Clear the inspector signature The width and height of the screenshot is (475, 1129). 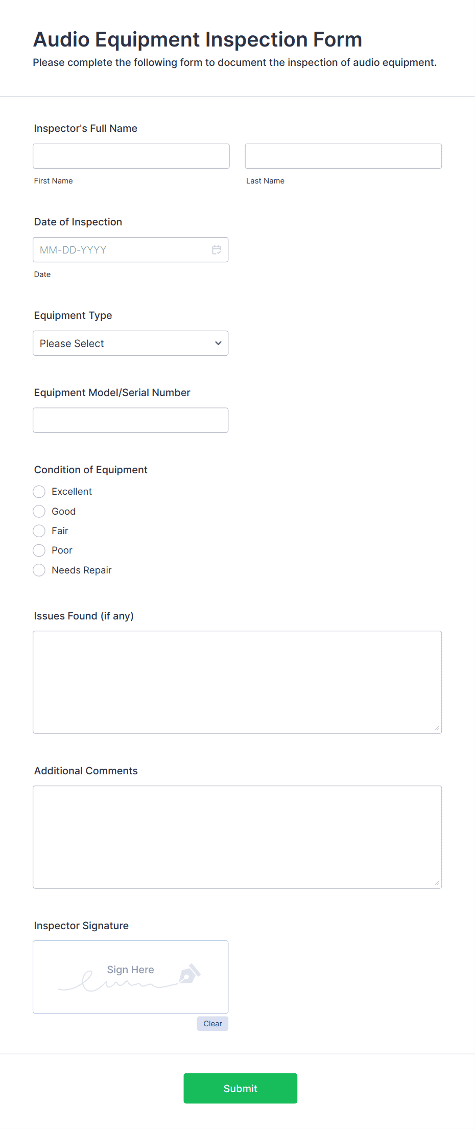(212, 1024)
